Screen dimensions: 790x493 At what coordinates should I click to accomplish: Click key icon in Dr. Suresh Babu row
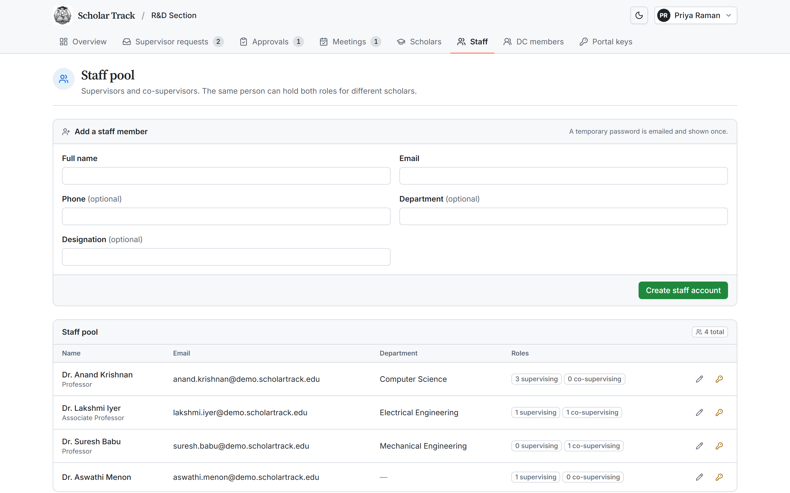pos(719,446)
